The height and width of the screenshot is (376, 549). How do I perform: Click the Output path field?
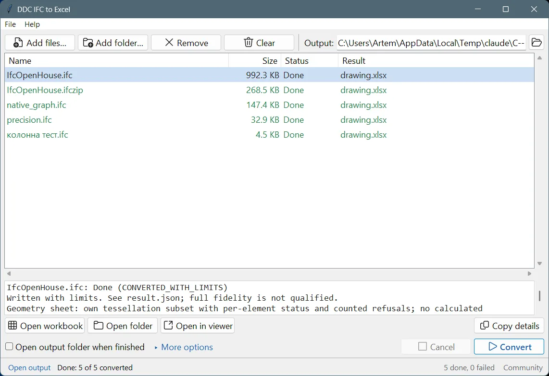(x=431, y=43)
